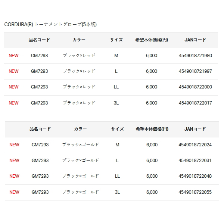
Task: Select ブラック×ゴールド color cell in L row
Action: [80, 161]
